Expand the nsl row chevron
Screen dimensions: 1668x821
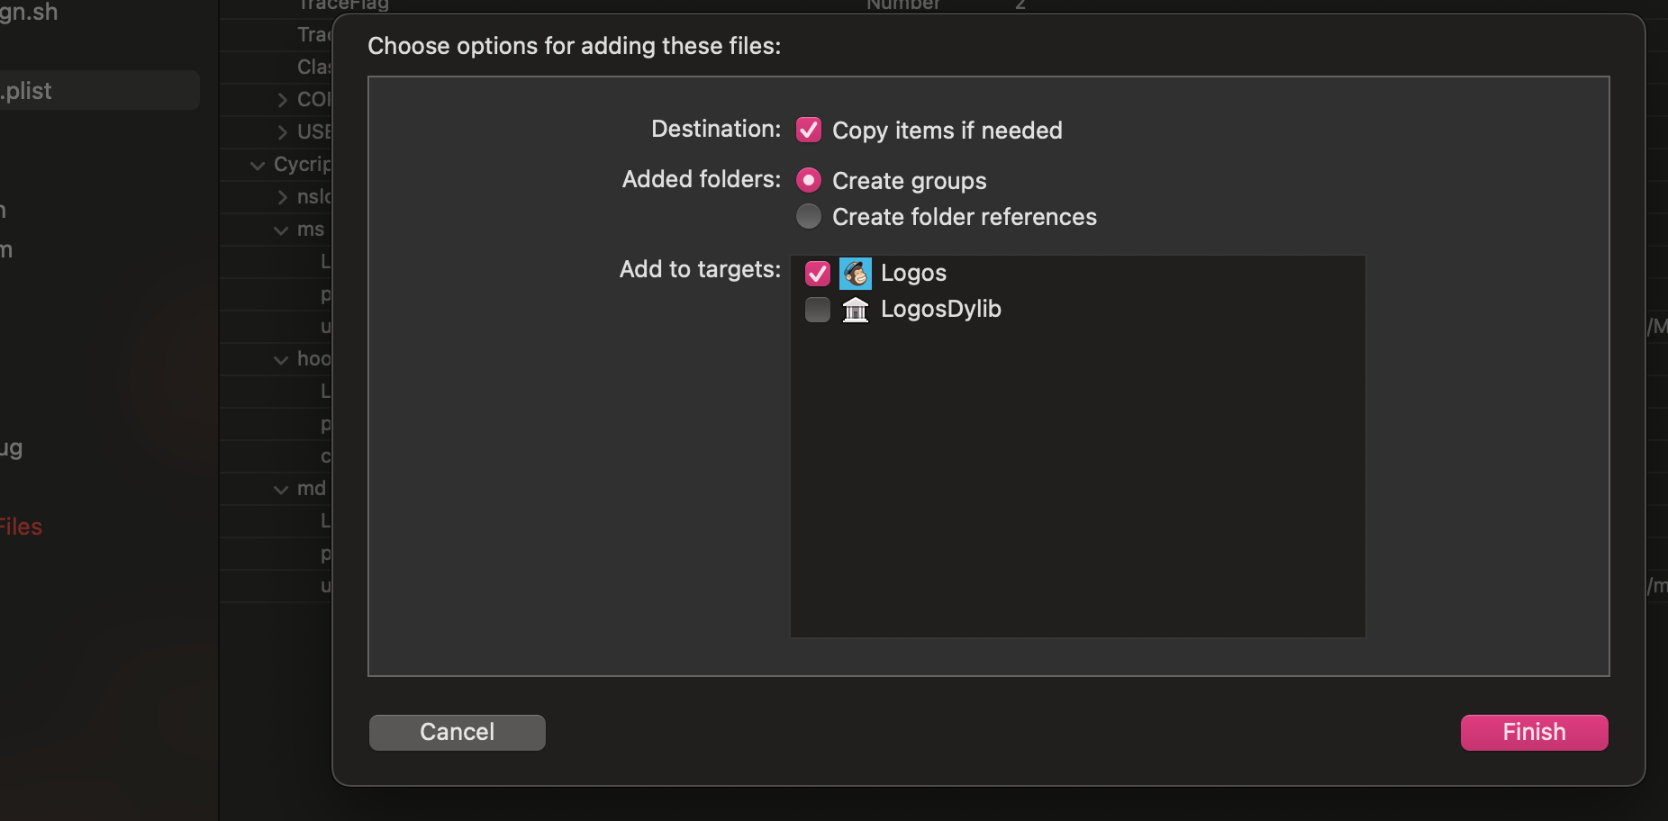[x=282, y=197]
